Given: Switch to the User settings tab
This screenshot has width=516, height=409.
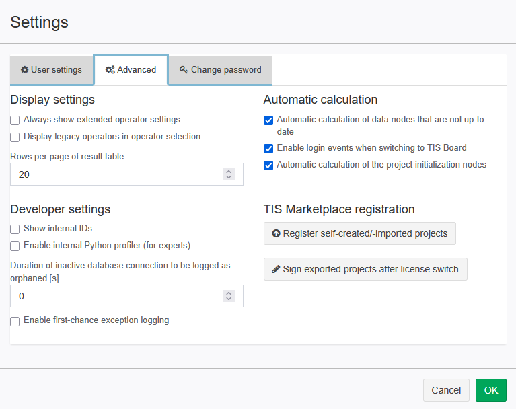Looking at the screenshot, I should [52, 70].
